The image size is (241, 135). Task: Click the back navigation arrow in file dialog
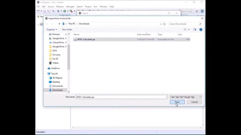(47, 24)
